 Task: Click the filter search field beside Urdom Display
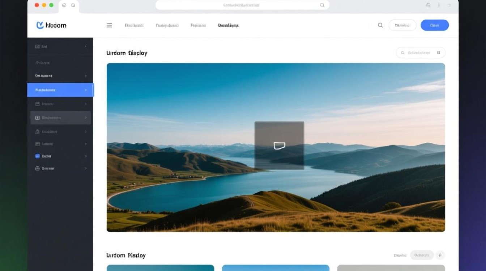coord(421,53)
